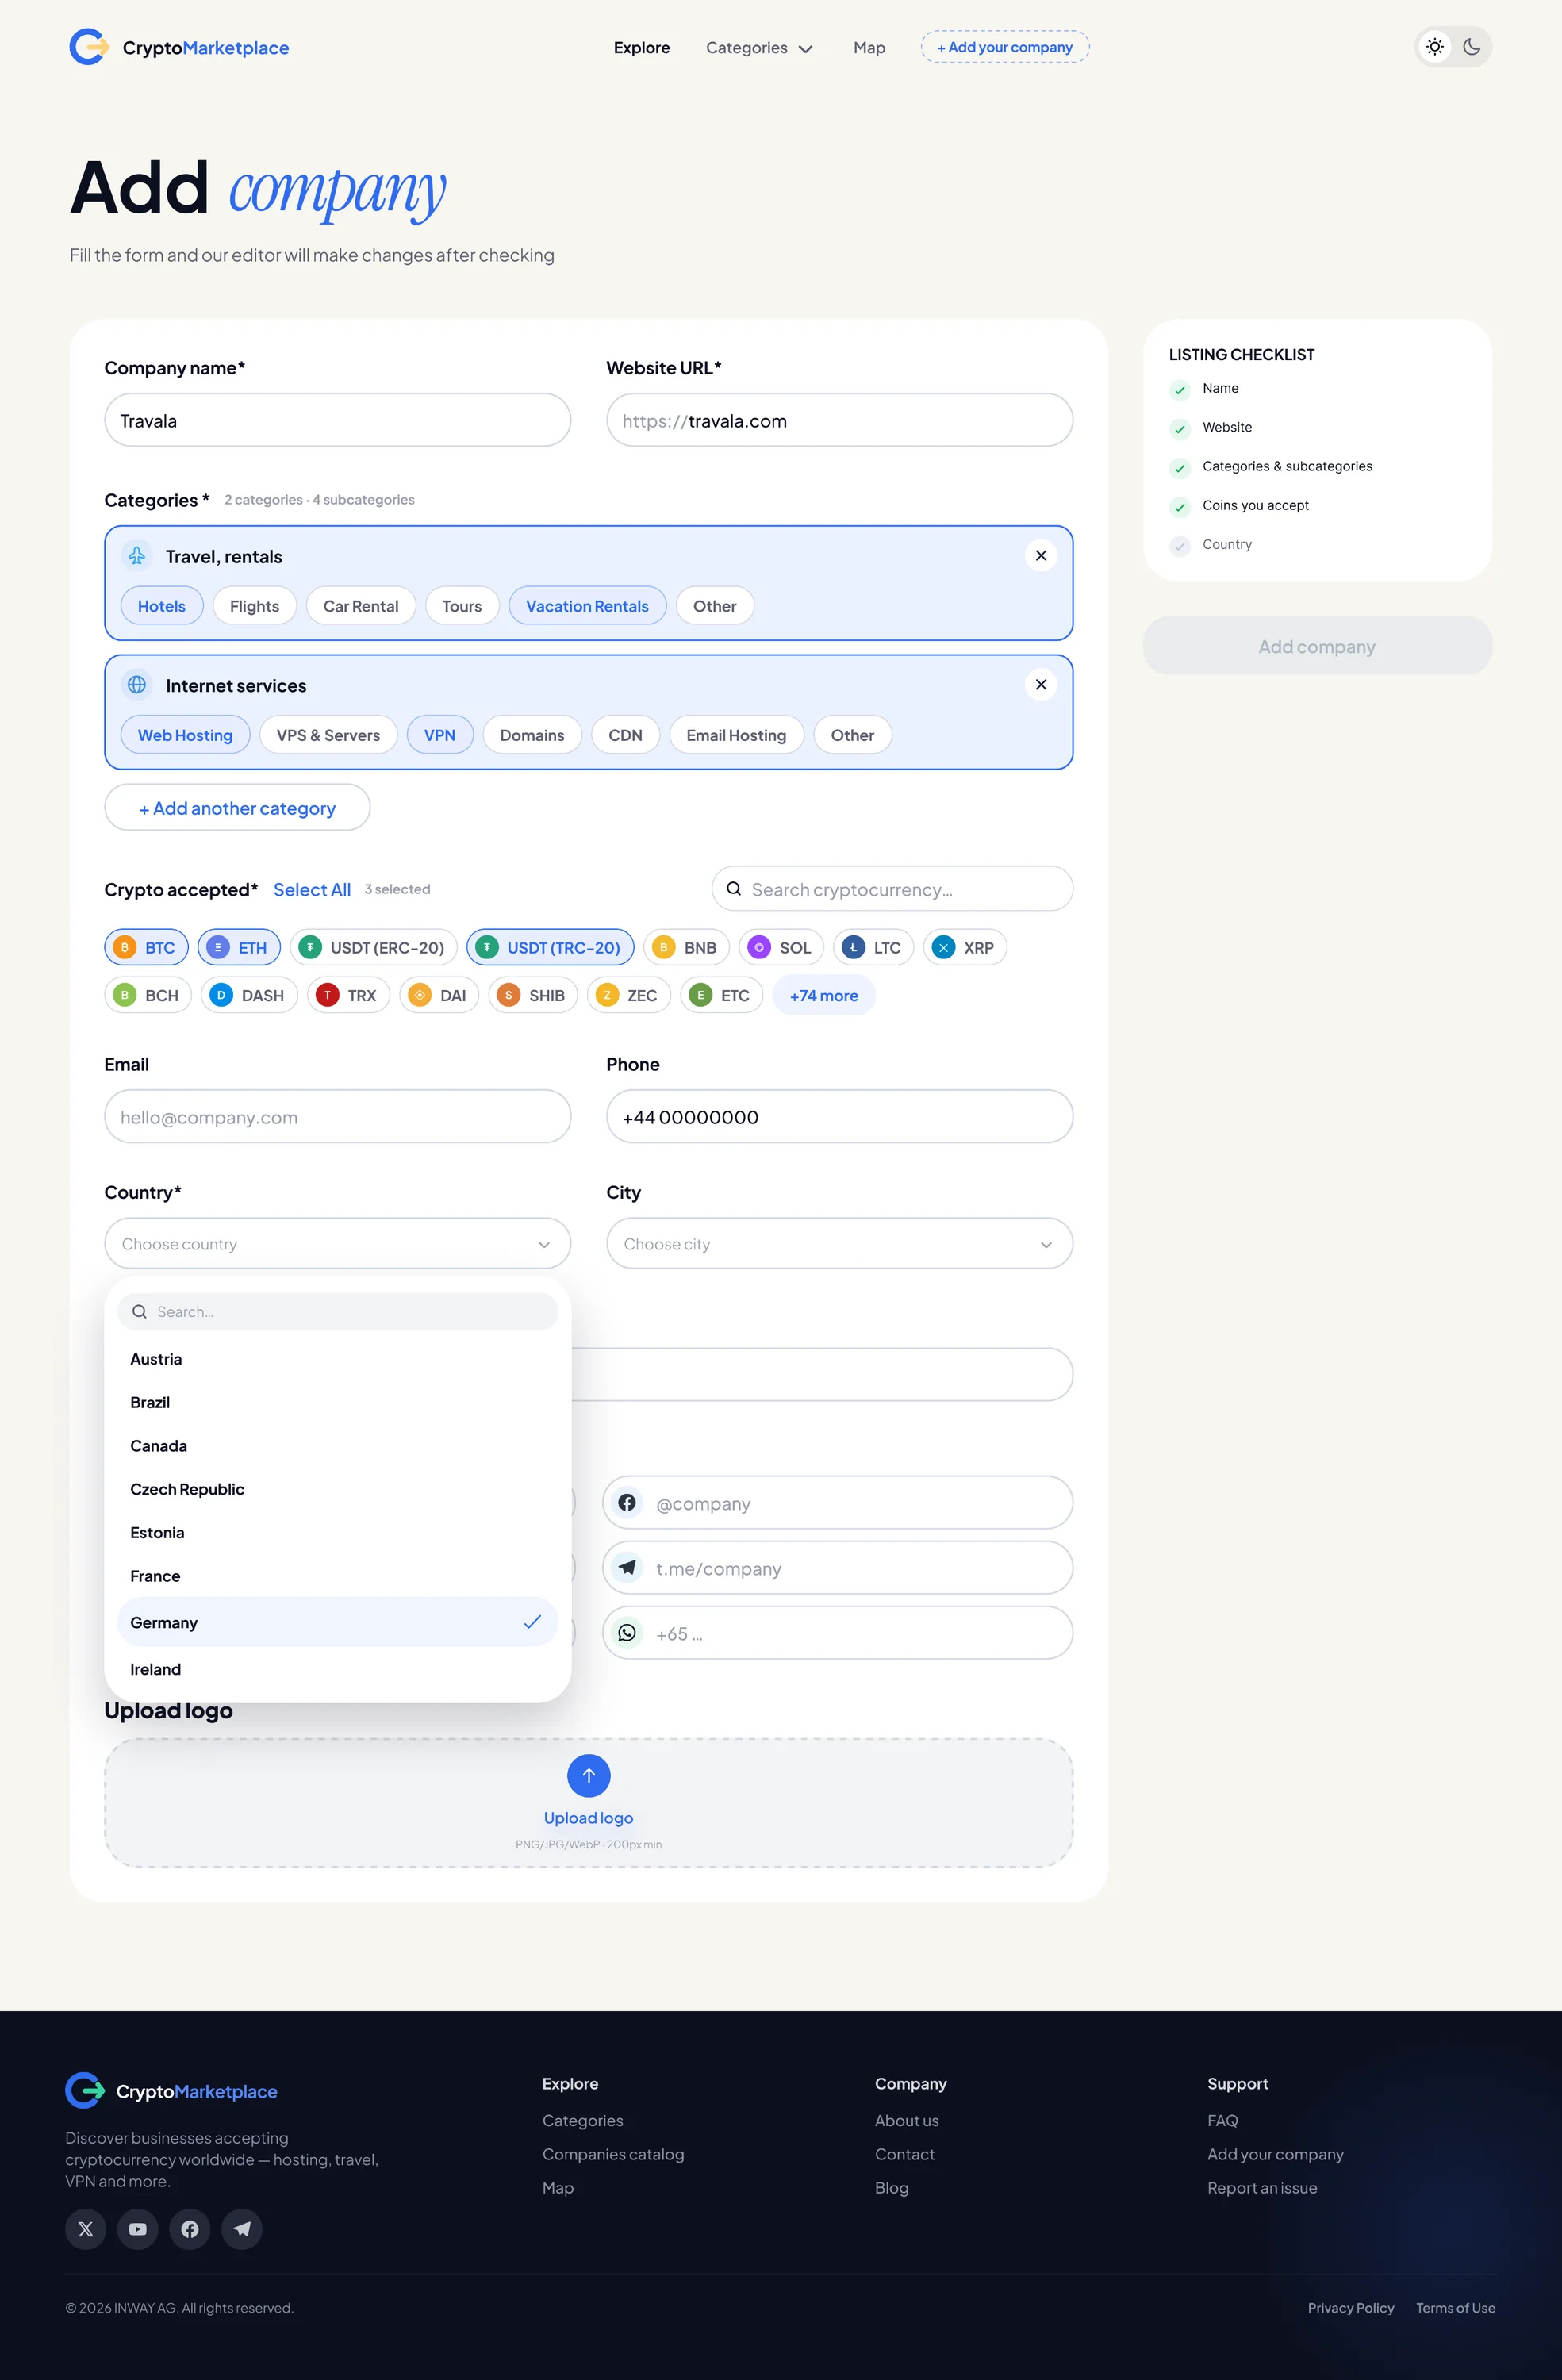Click the footer CryptoMarketplace logo
Image resolution: width=1562 pixels, height=2380 pixels.
(x=171, y=2090)
